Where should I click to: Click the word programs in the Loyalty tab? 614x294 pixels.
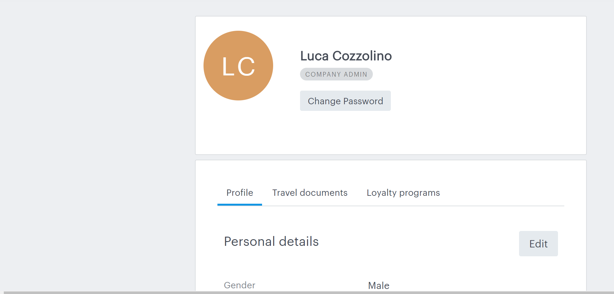[x=419, y=193]
